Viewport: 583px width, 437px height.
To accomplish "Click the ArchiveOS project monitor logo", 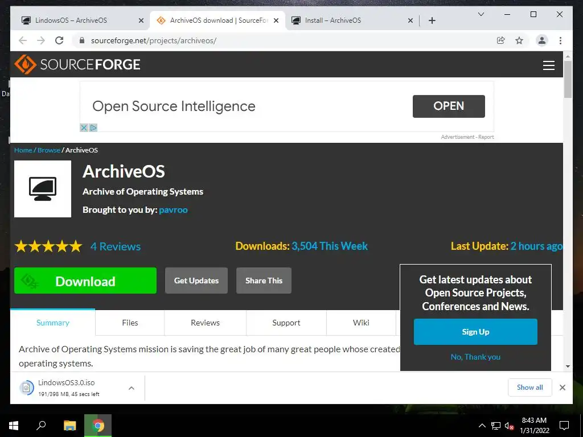I will coord(43,189).
